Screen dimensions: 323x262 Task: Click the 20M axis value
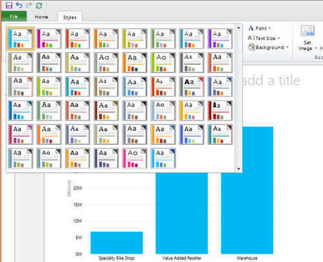pyautogui.click(x=77, y=188)
